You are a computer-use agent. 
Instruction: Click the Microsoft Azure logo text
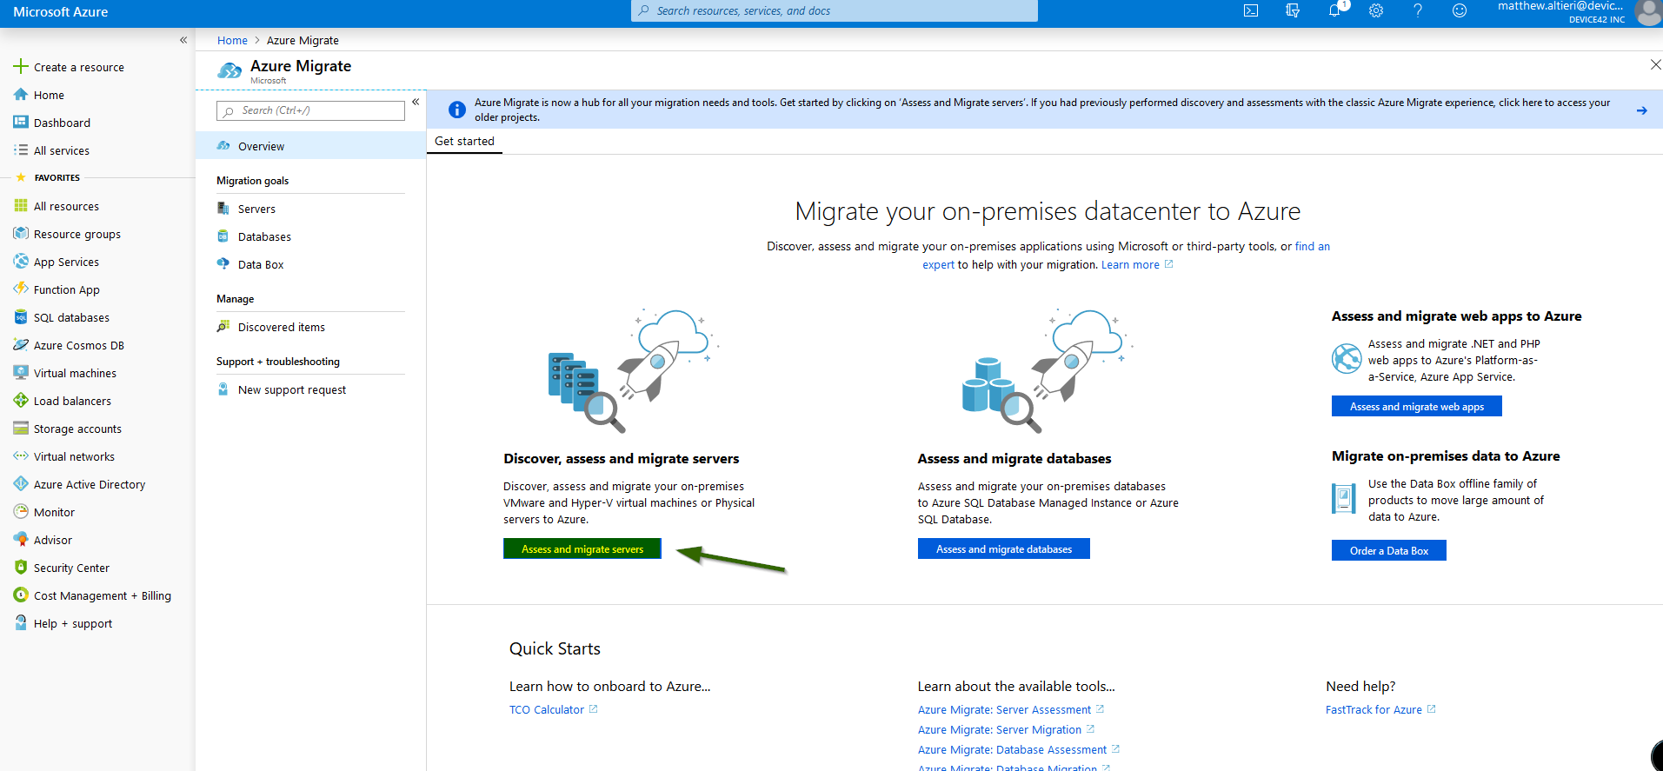tap(61, 12)
